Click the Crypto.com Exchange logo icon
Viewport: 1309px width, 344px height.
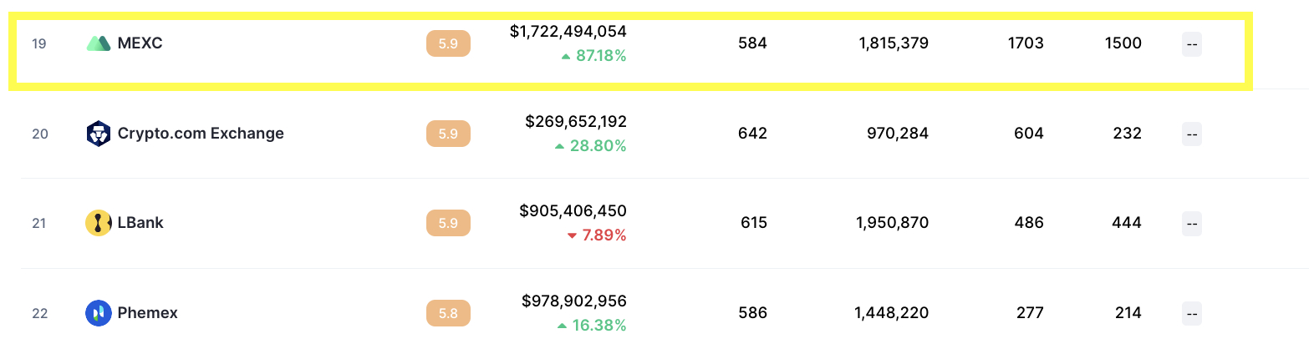pos(99,134)
